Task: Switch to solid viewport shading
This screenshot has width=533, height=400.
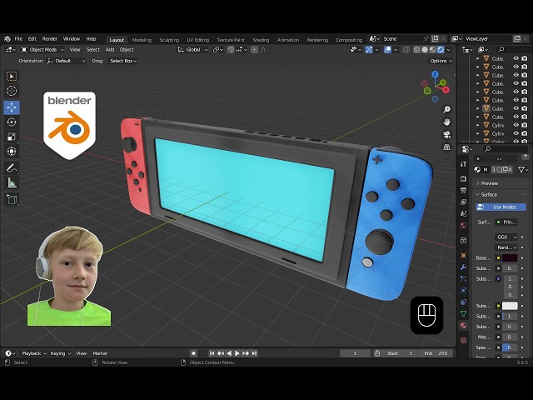Action: 425,50
